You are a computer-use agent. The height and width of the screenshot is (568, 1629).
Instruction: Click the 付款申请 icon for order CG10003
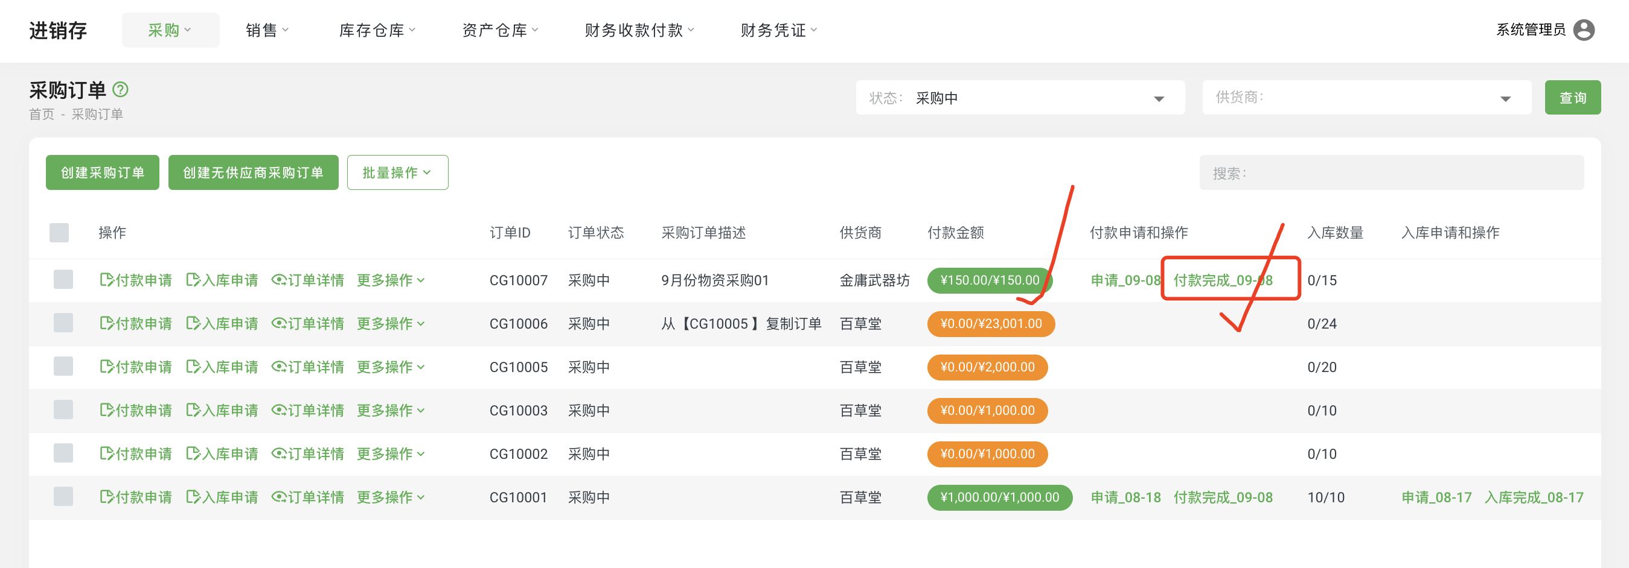click(106, 411)
